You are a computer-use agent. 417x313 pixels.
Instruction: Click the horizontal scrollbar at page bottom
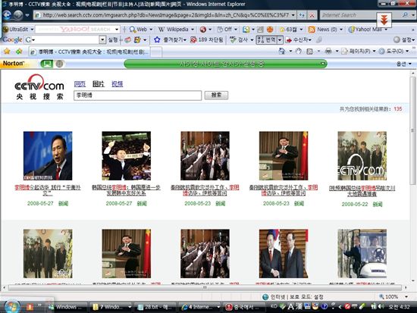coord(205,287)
